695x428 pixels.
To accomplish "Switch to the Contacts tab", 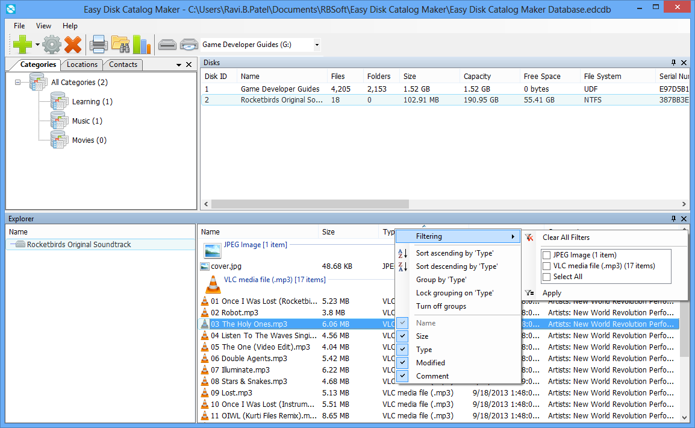I will pos(123,65).
